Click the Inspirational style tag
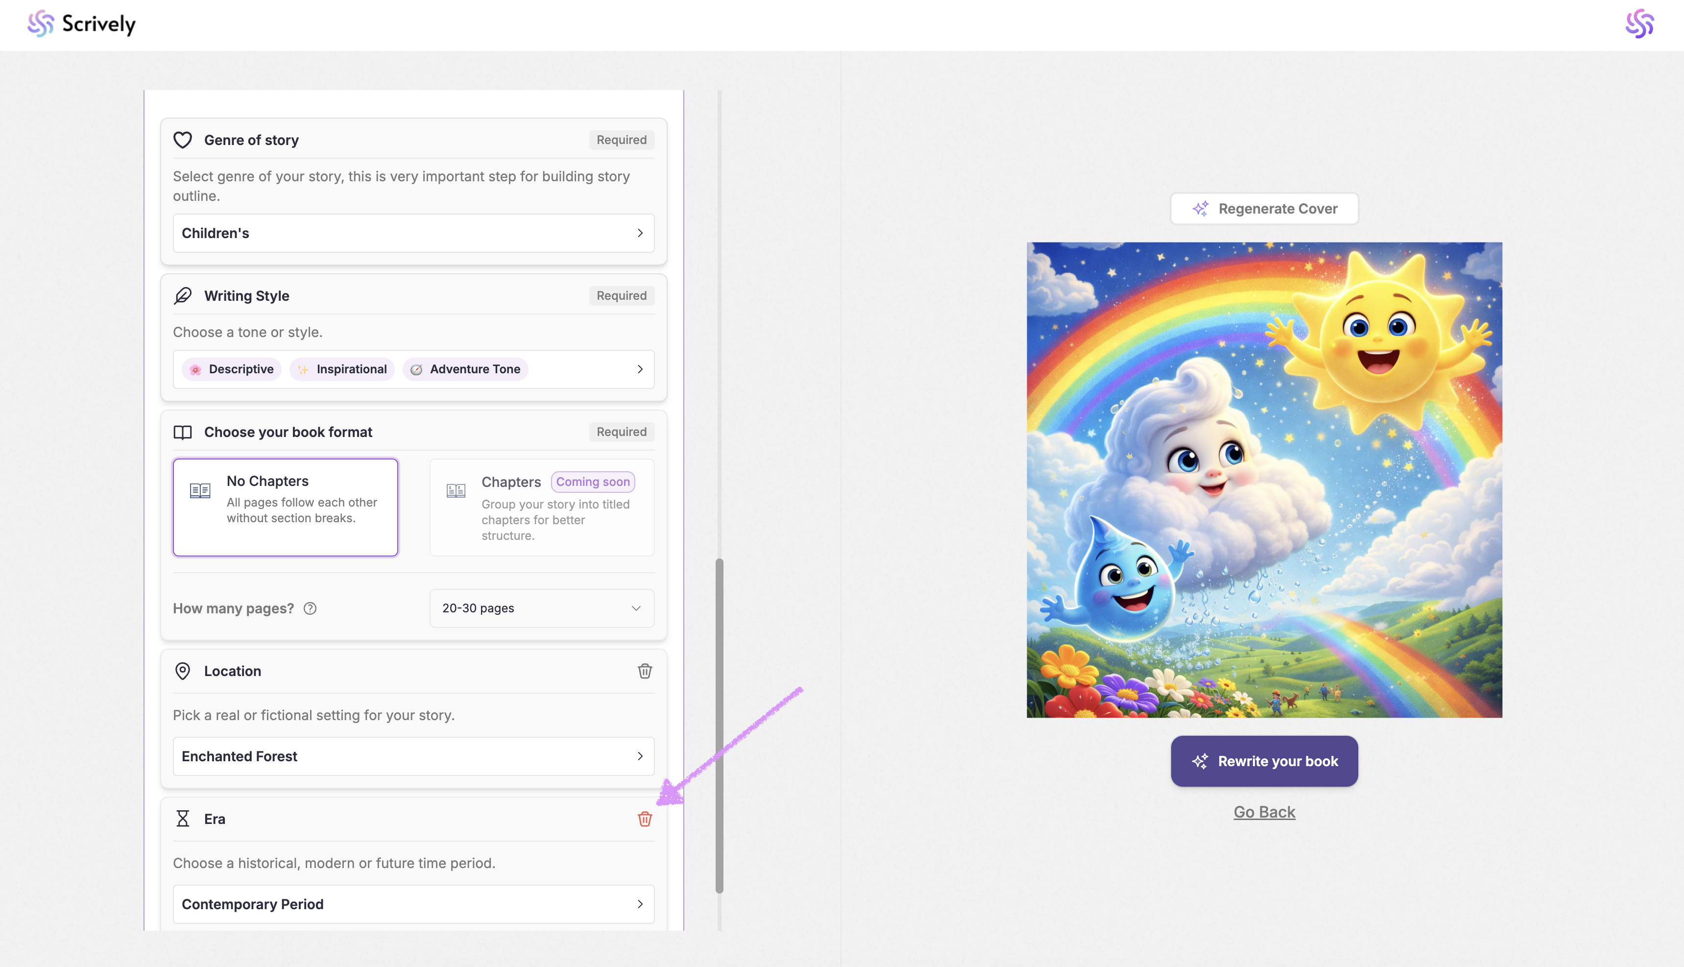1684x967 pixels. point(342,369)
